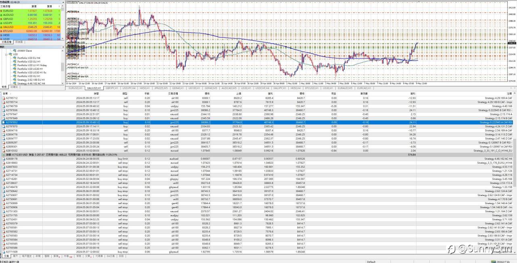Sort orders by 時間 column header
The image size is (517, 263).
coord(96,93)
